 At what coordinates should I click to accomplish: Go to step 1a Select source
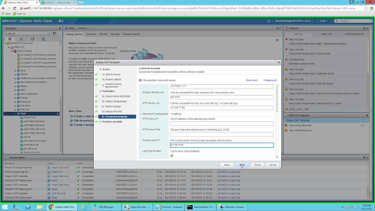111,74
